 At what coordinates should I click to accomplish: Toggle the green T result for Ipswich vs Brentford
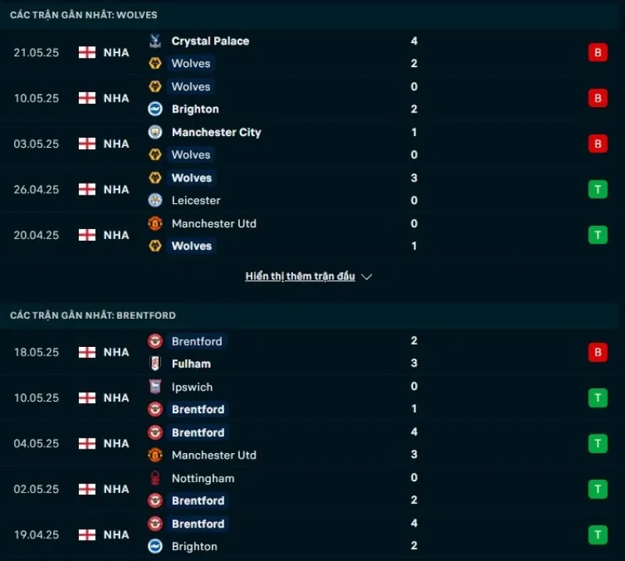tap(598, 398)
